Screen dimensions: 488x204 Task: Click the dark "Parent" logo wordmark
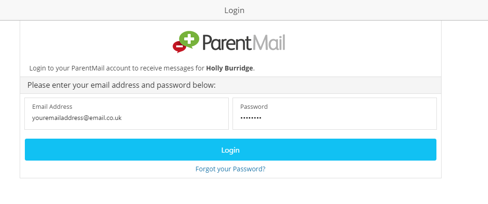pos(227,42)
